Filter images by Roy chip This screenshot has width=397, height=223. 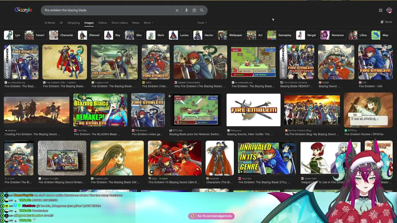(x=113, y=35)
